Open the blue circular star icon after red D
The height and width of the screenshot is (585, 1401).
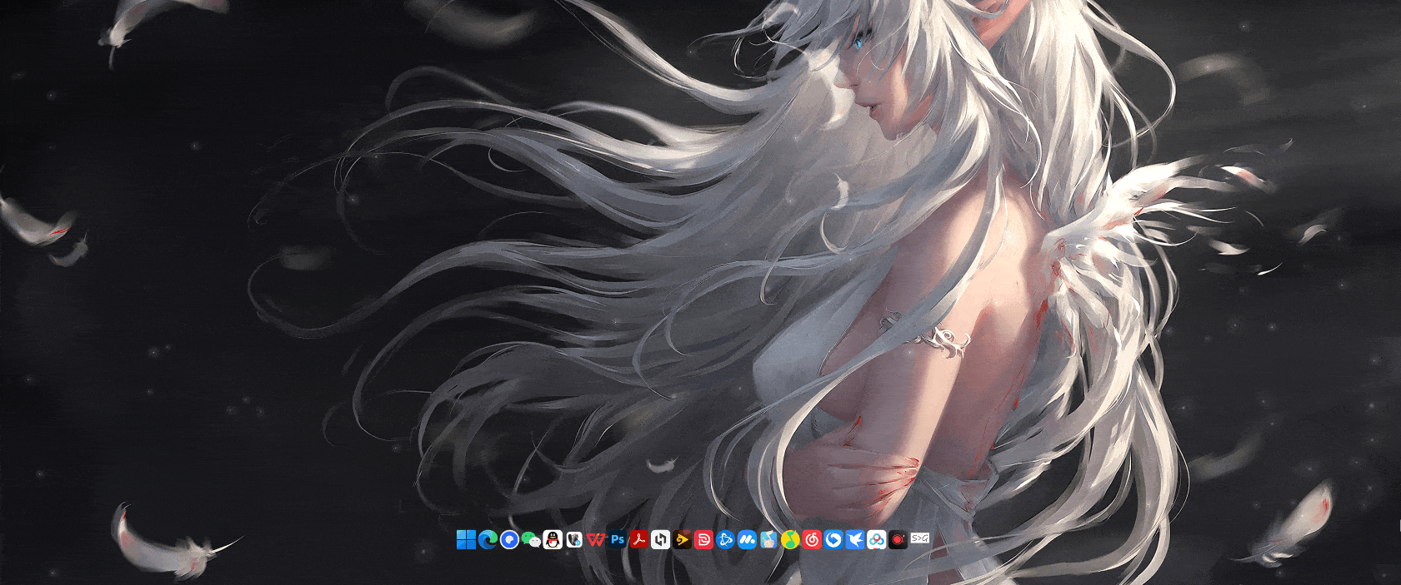tap(726, 539)
